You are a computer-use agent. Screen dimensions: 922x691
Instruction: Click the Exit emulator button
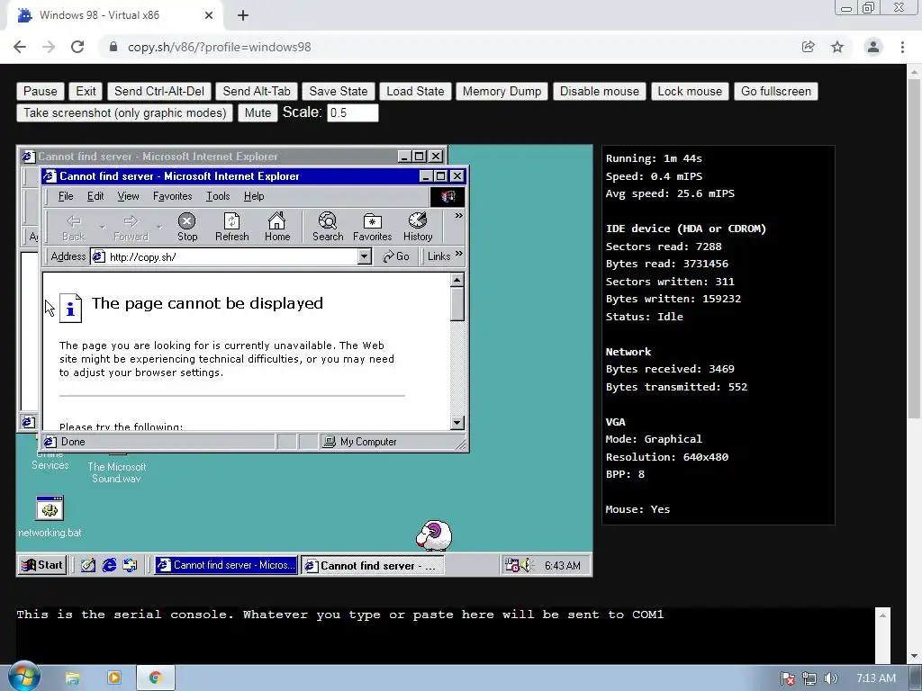(x=86, y=91)
